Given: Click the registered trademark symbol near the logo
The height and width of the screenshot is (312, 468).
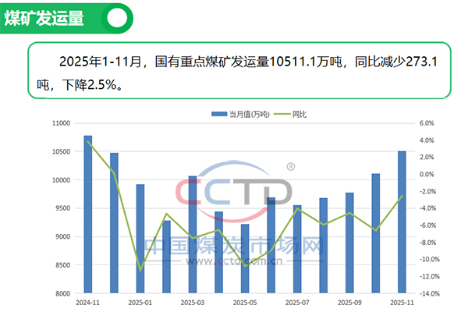Looking at the screenshot, I should click(291, 166).
